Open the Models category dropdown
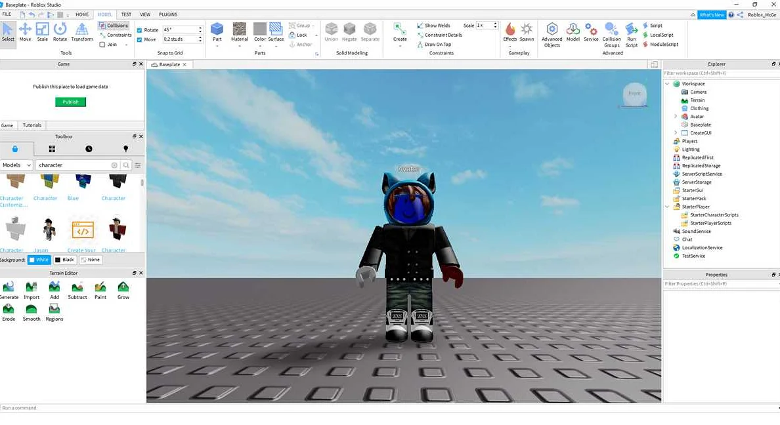 tap(16, 165)
